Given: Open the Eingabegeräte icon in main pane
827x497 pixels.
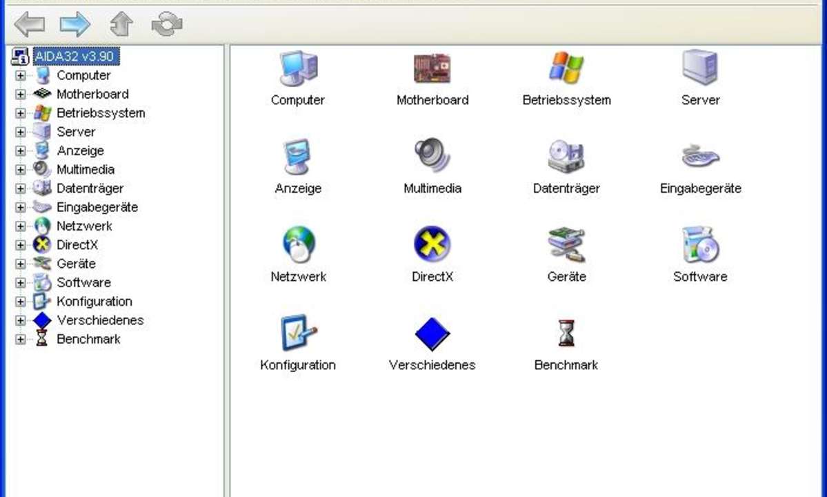Looking at the screenshot, I should tap(700, 156).
